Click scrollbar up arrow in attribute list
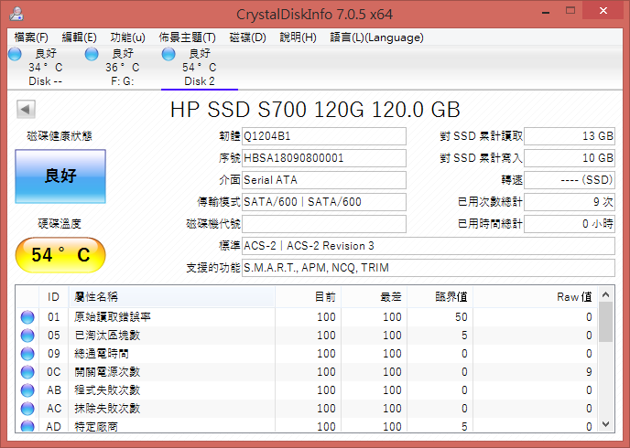This screenshot has width=630, height=448. tap(606, 294)
